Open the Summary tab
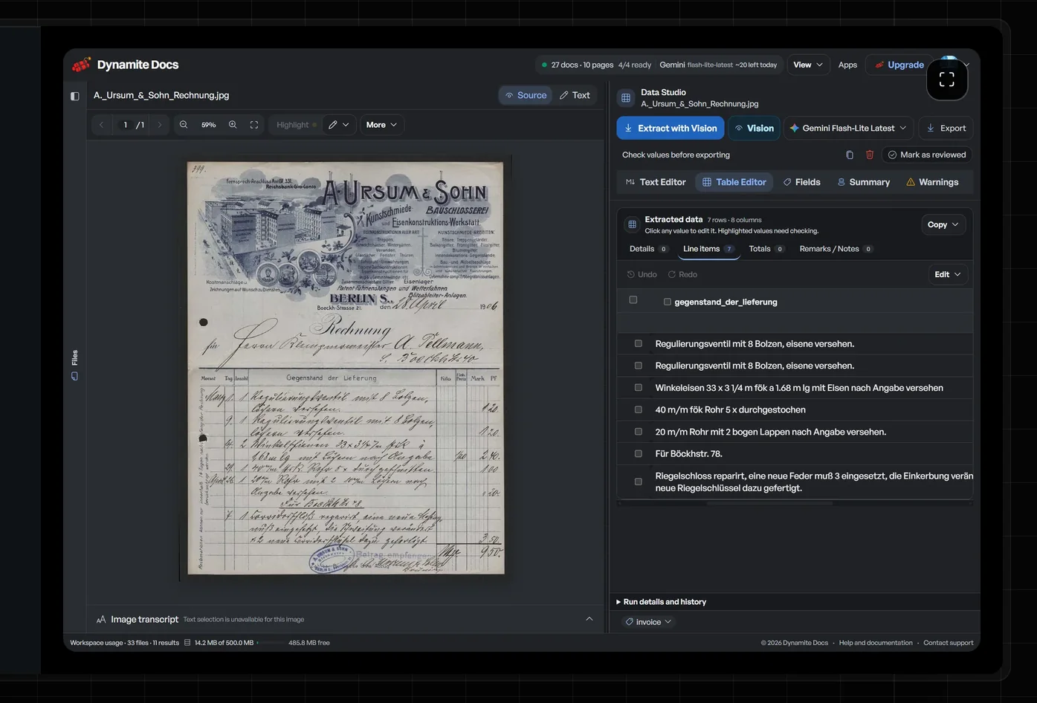1037x703 pixels. [x=863, y=182]
